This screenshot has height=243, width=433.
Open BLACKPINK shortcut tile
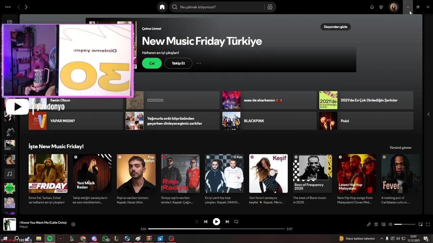coord(269,121)
